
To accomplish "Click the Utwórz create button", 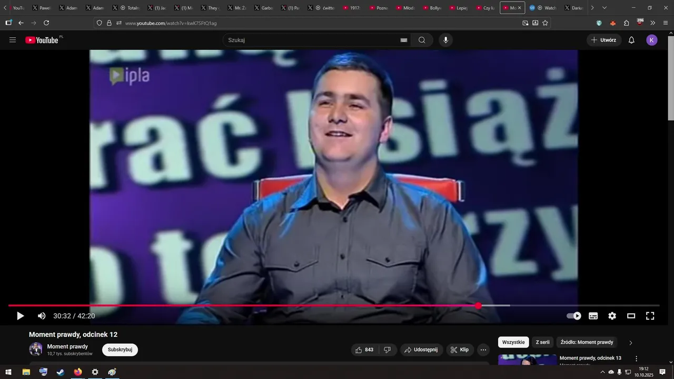I will pyautogui.click(x=604, y=40).
